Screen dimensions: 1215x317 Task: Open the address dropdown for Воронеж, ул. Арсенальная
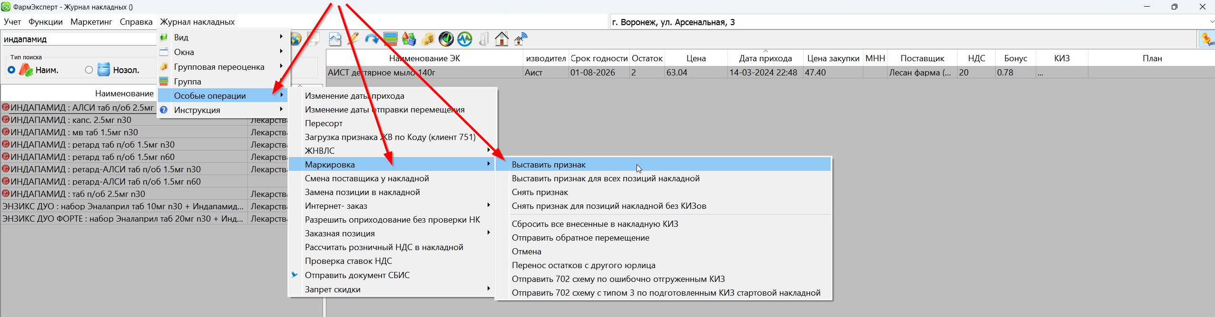[x=1211, y=22]
